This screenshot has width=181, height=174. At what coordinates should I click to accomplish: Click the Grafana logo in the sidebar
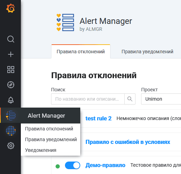pos(10,8)
